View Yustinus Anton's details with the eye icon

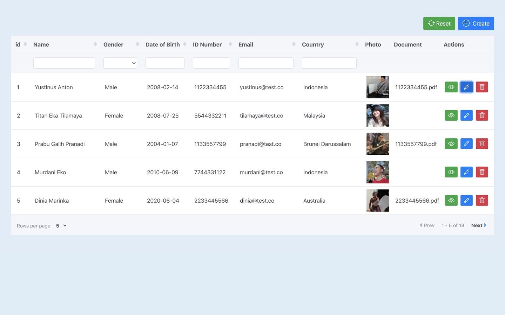(x=451, y=87)
